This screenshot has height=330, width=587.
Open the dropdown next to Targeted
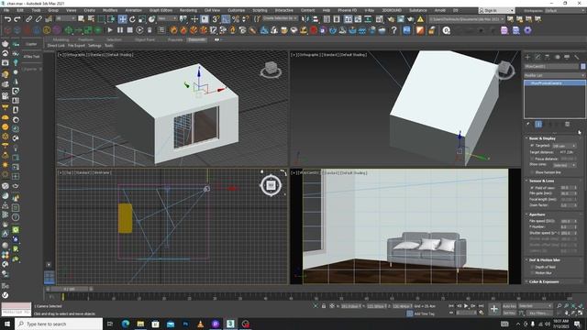(x=565, y=146)
